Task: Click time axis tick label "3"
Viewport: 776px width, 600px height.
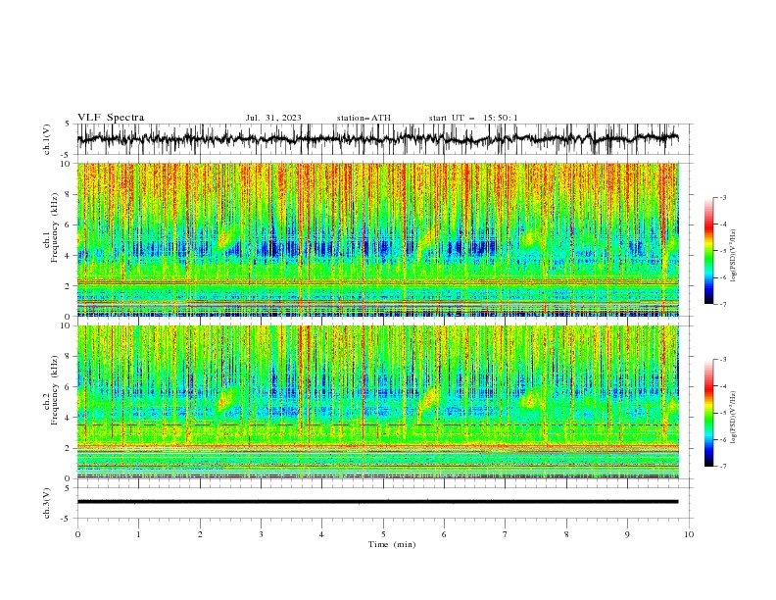Action: click(x=261, y=534)
